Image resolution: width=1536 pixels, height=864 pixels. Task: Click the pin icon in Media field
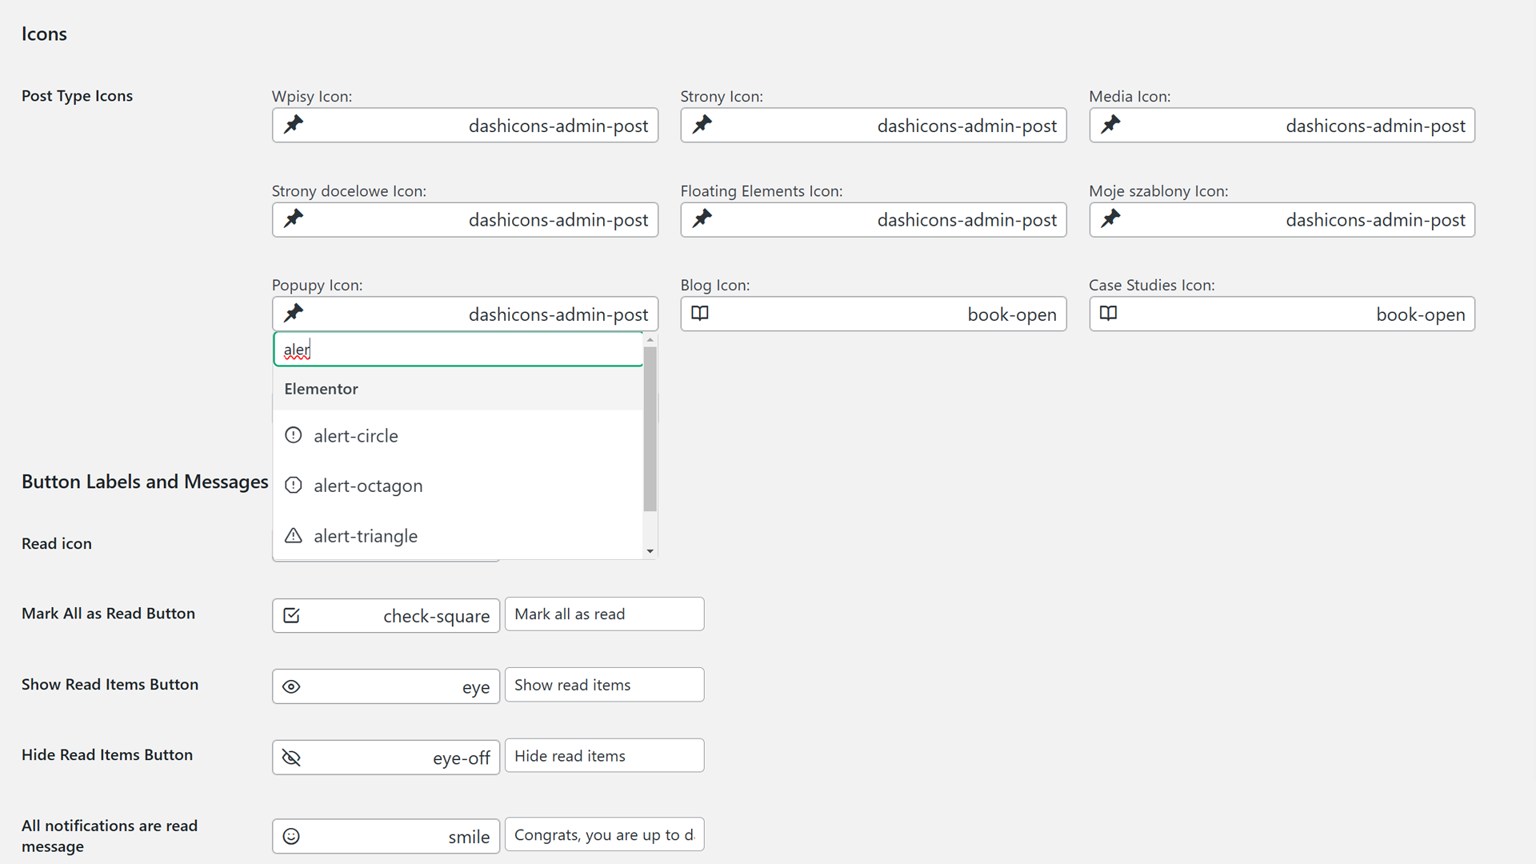pyautogui.click(x=1110, y=124)
